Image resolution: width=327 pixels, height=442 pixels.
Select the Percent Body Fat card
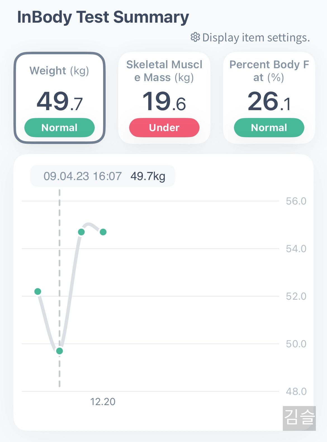[269, 98]
